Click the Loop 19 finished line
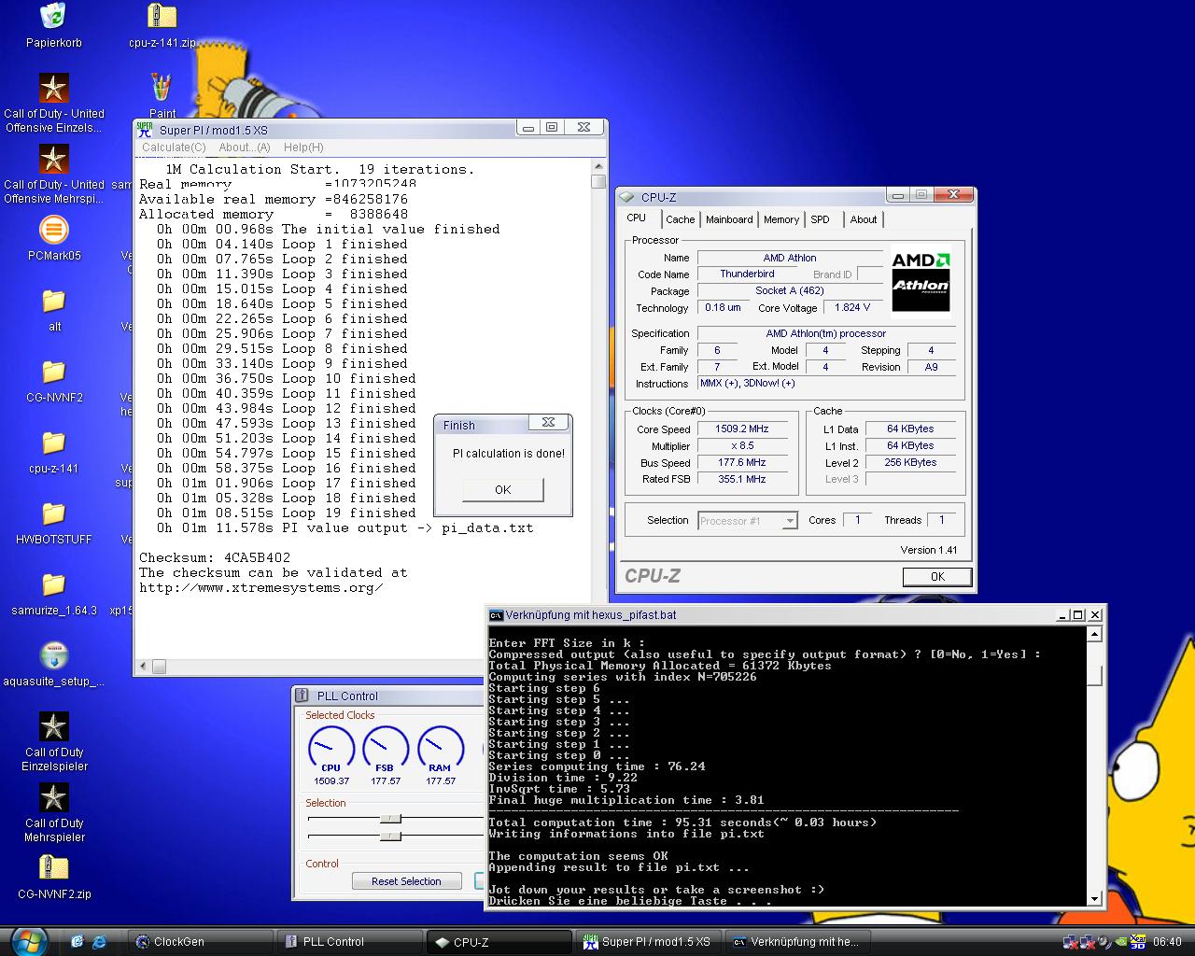The image size is (1195, 956). (286, 513)
